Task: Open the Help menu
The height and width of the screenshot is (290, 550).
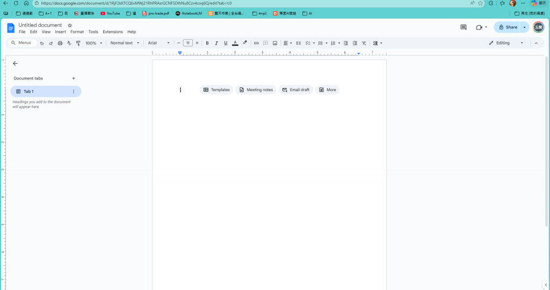Action: point(132,32)
